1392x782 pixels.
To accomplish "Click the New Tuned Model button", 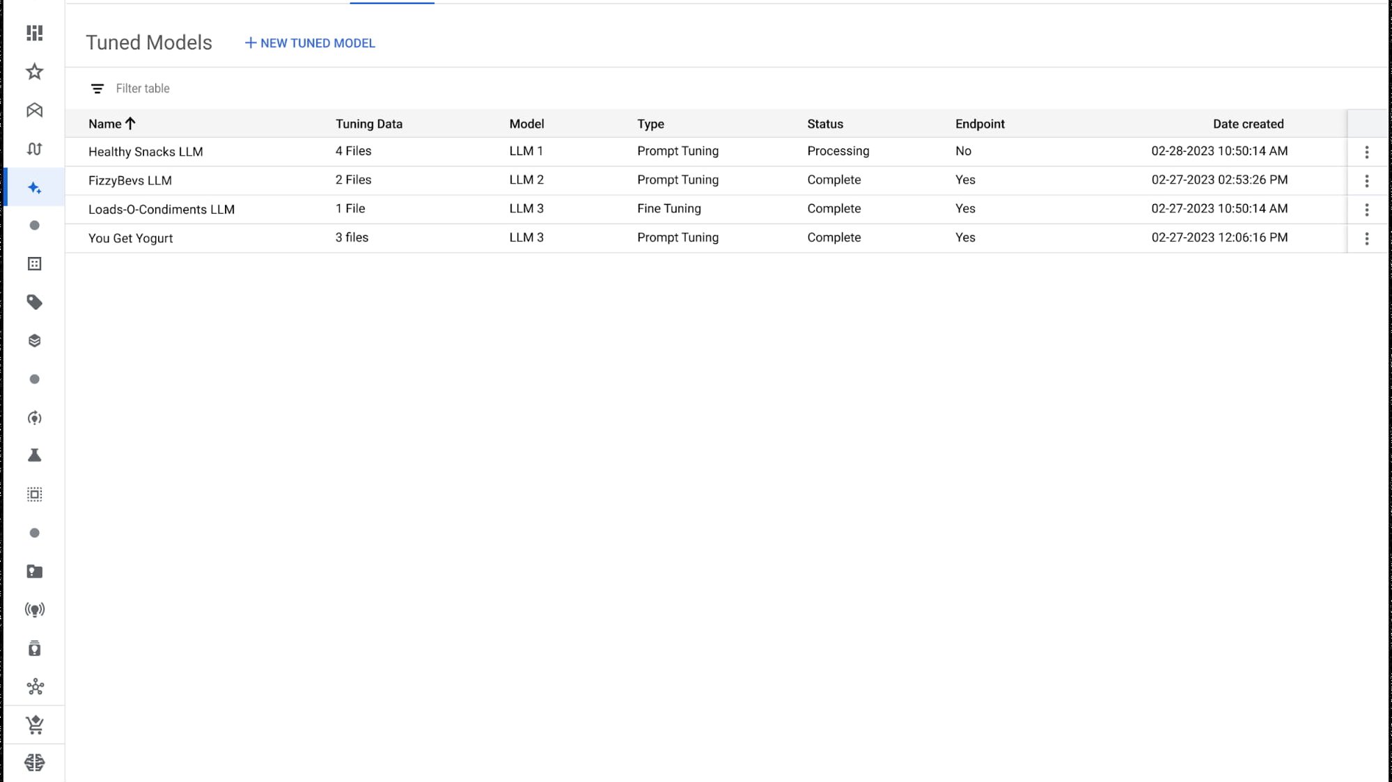I will click(310, 43).
